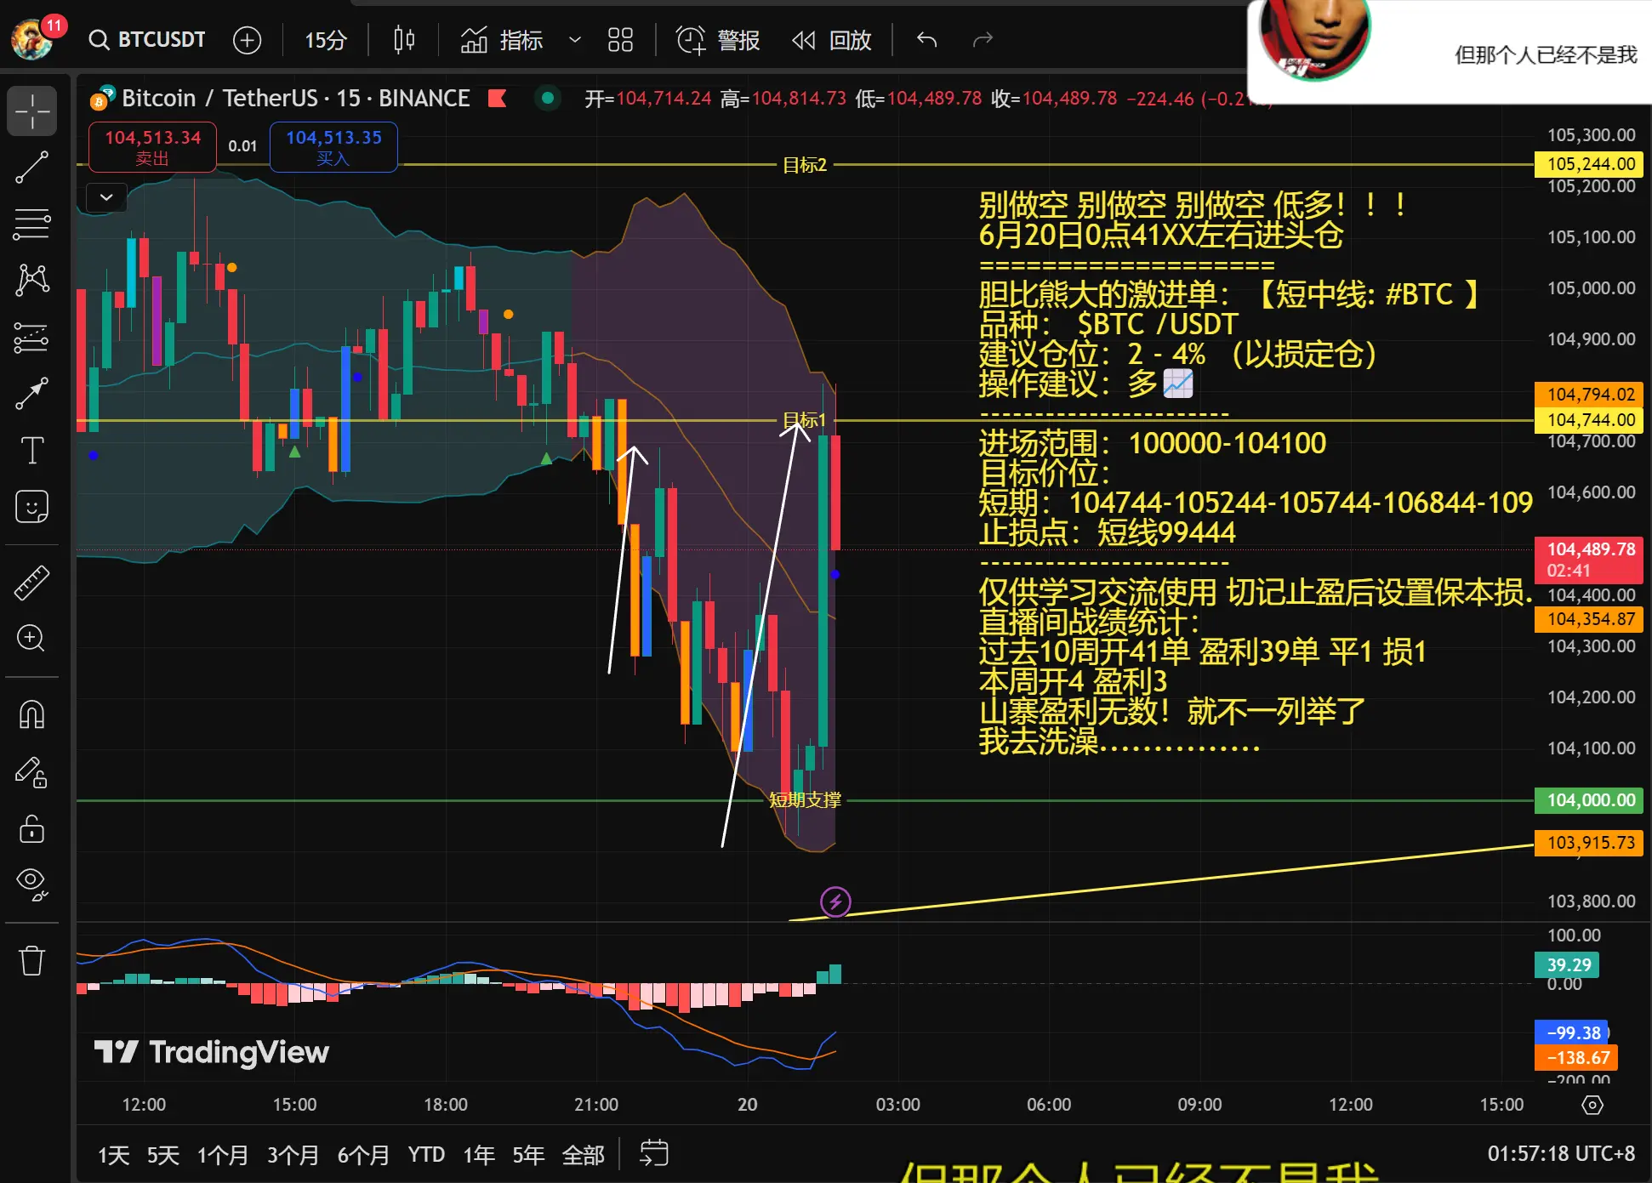The image size is (1652, 1183).
Task: Click the 104,794.02 orange price label
Action: 1589,395
